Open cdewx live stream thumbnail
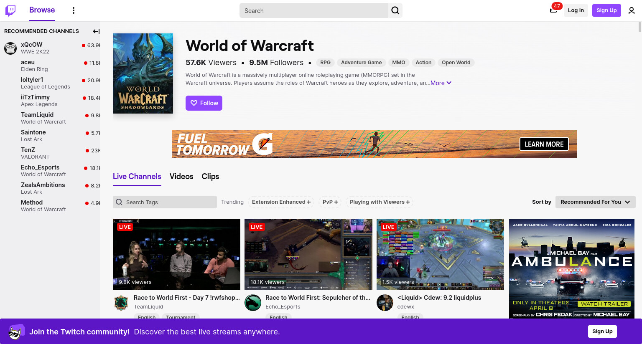Image resolution: width=642 pixels, height=344 pixels. (440, 254)
